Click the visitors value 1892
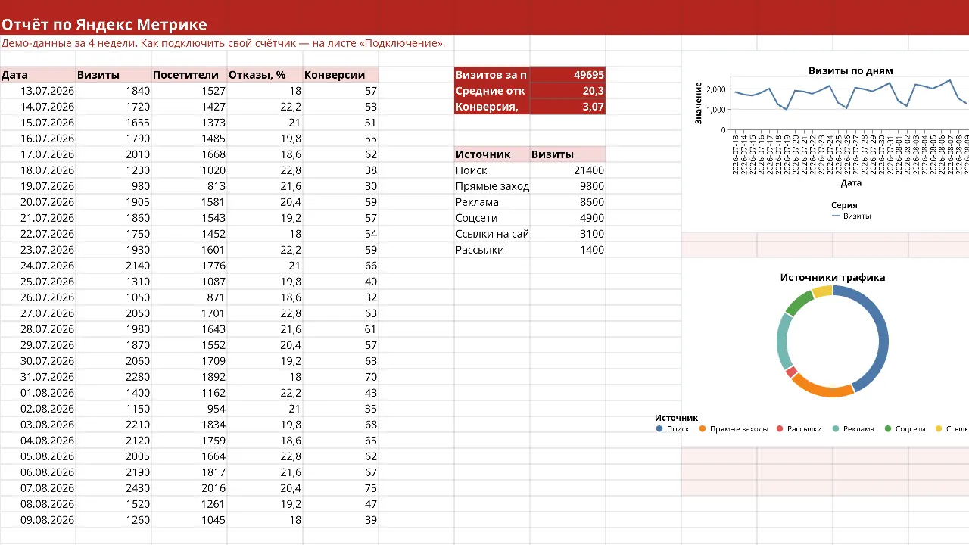 189,377
